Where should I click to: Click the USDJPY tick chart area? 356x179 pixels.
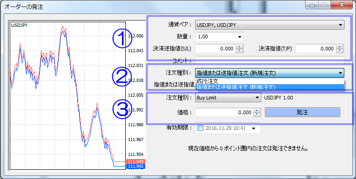pyautogui.click(x=68, y=95)
